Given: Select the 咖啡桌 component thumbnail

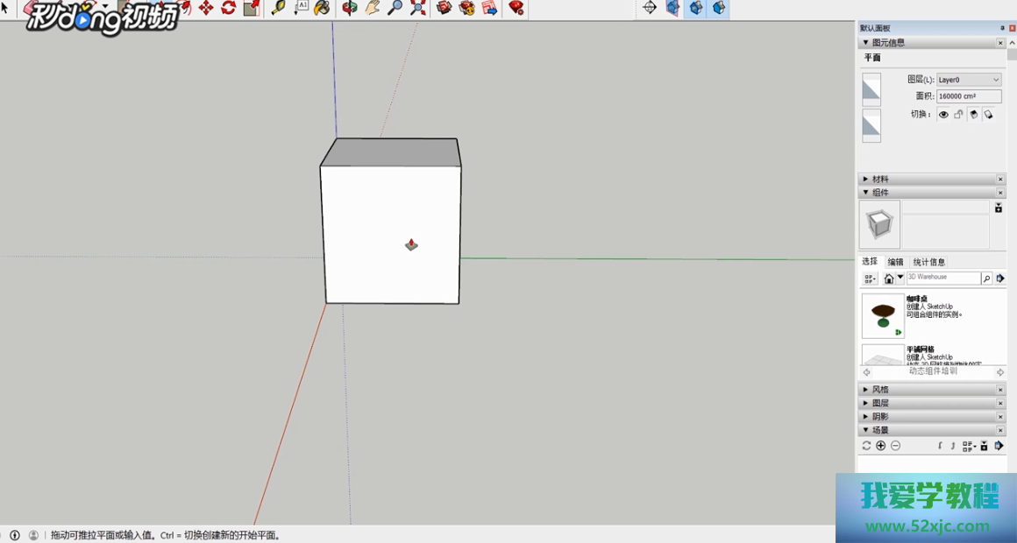Looking at the screenshot, I should click(883, 315).
